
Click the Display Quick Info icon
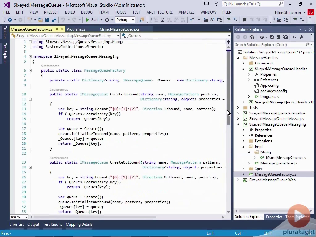206,20
